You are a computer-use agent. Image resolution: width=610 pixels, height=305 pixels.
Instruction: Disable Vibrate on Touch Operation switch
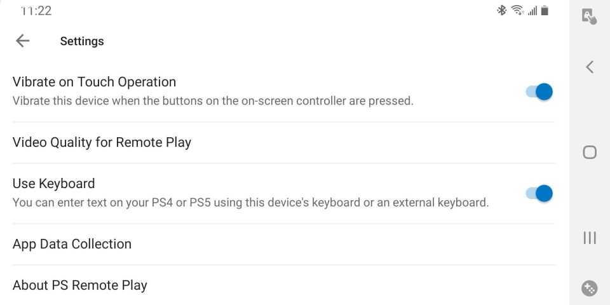pyautogui.click(x=539, y=91)
